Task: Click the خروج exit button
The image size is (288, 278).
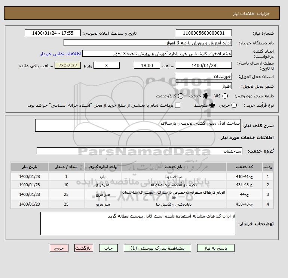Action: [x=59, y=248]
